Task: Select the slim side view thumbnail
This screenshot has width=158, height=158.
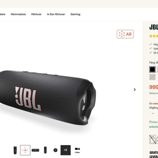Action: [45, 150]
